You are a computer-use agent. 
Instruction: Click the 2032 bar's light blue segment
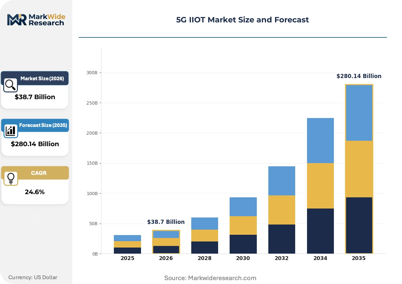point(282,181)
